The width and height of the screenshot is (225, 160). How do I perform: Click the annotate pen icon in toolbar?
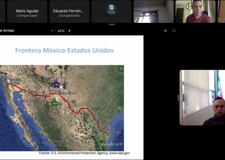point(165,30)
